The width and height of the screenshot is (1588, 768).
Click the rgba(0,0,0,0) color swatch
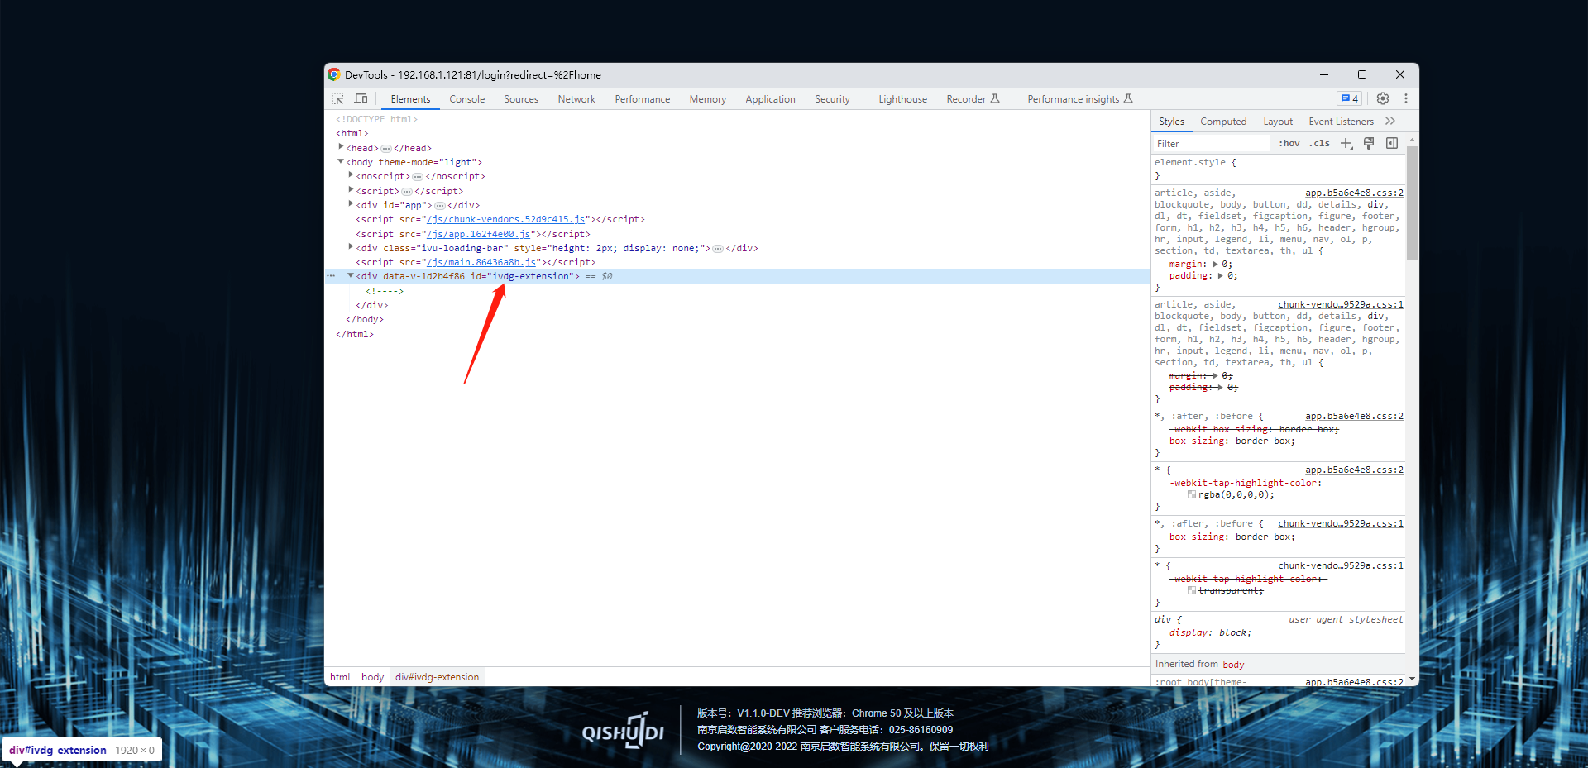(x=1192, y=495)
